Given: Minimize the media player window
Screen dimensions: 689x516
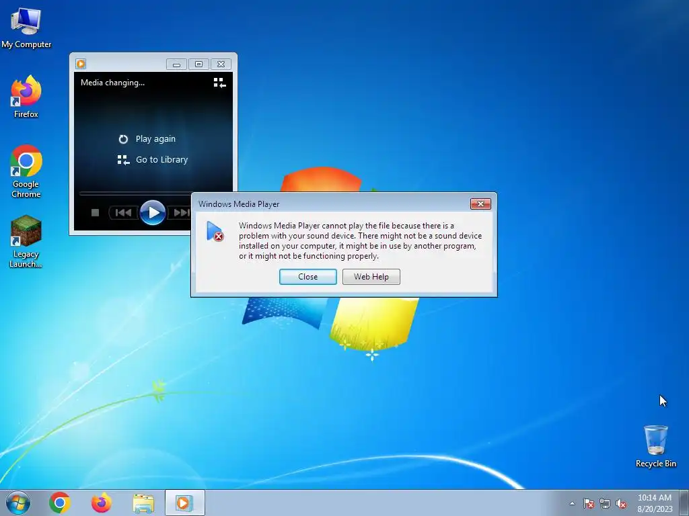Looking at the screenshot, I should pyautogui.click(x=177, y=64).
